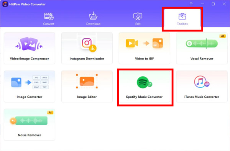The height and width of the screenshot is (151, 230).
Task: Switch to the Download tab
Action: 93,19
